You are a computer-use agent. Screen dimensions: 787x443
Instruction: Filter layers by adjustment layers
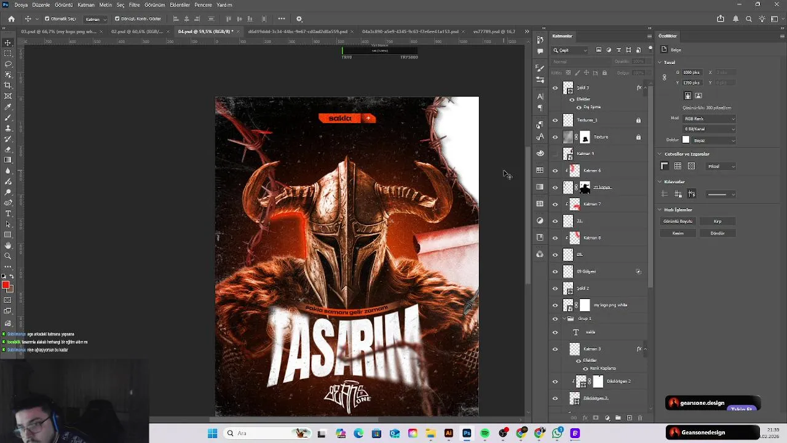tap(609, 50)
